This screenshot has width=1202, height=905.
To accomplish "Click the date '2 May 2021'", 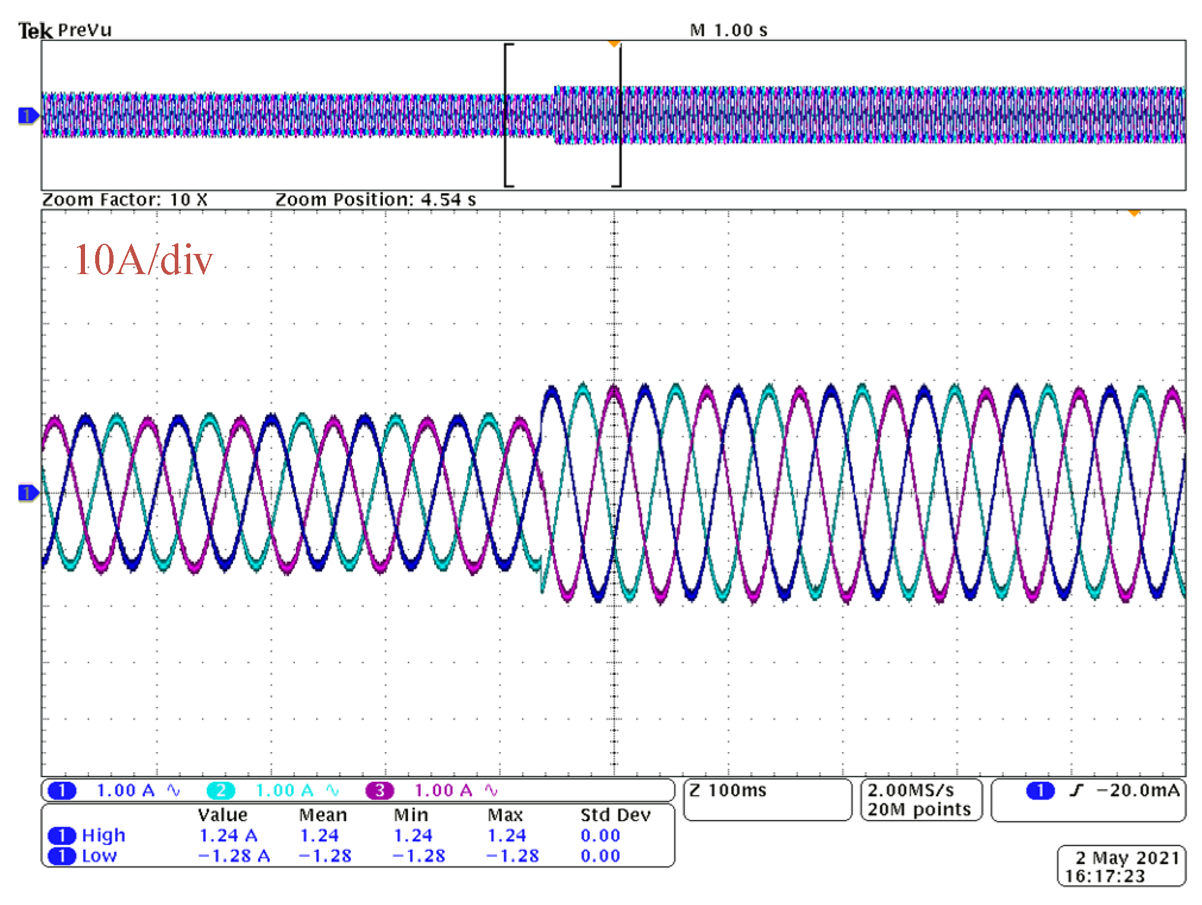I will point(1128,858).
